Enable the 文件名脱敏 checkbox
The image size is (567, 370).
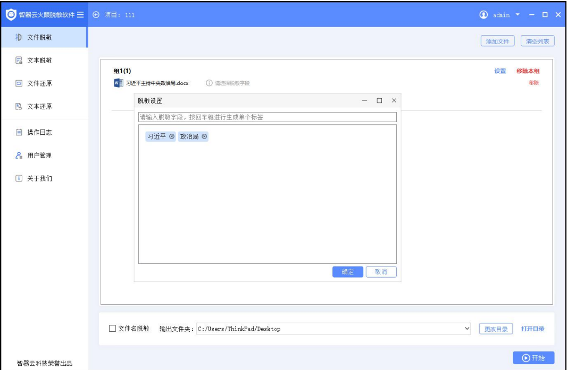[112, 329]
